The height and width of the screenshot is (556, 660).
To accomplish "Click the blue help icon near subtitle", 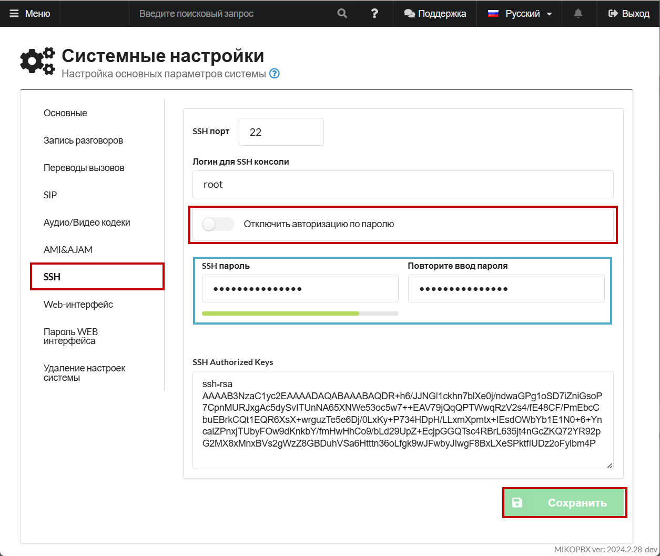I will 275,74.
